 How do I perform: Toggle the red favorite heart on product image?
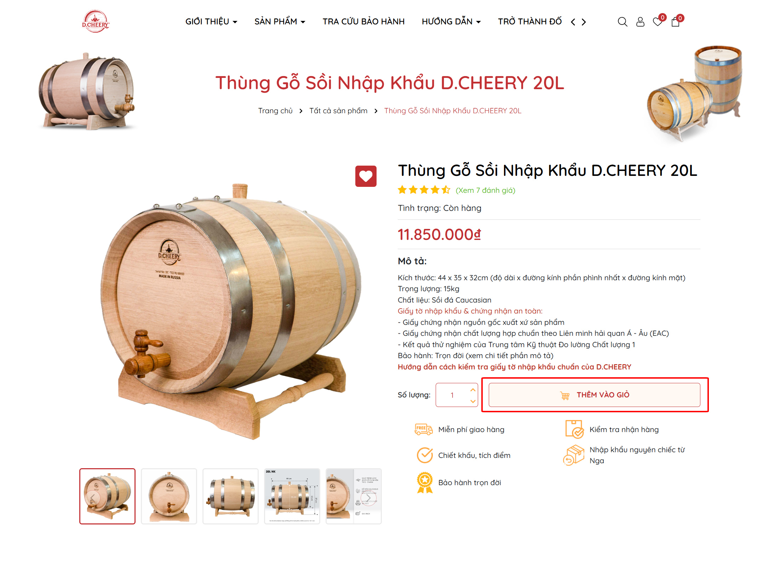(x=366, y=176)
